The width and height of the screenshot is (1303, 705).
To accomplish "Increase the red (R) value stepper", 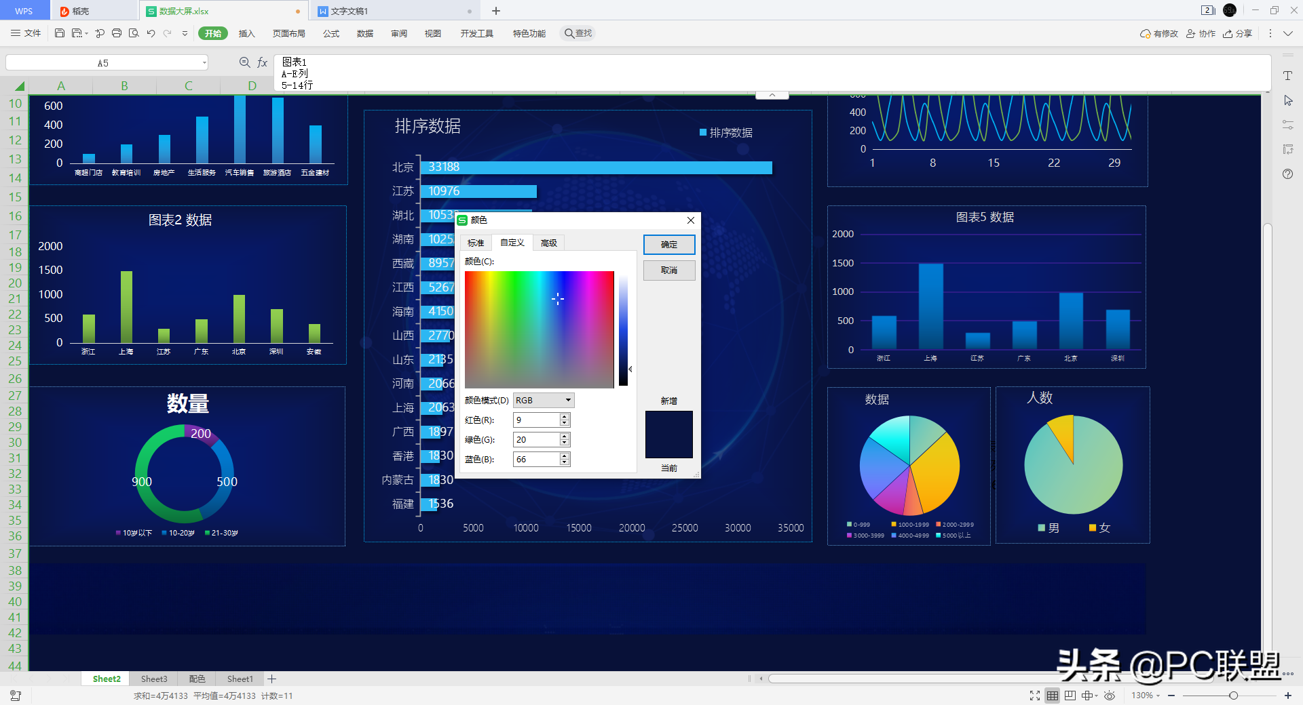I will pos(564,417).
